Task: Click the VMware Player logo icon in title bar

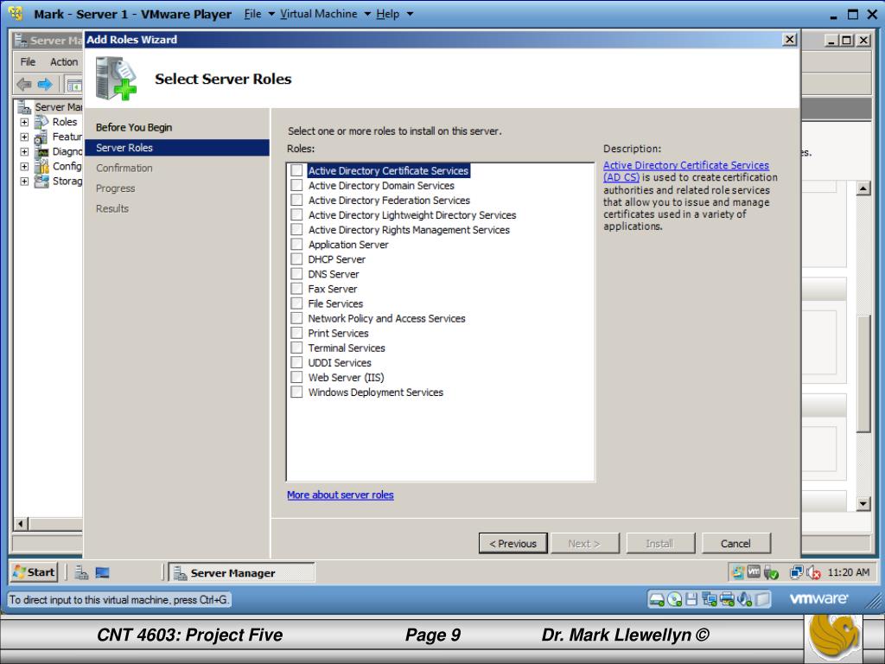Action: (x=16, y=14)
